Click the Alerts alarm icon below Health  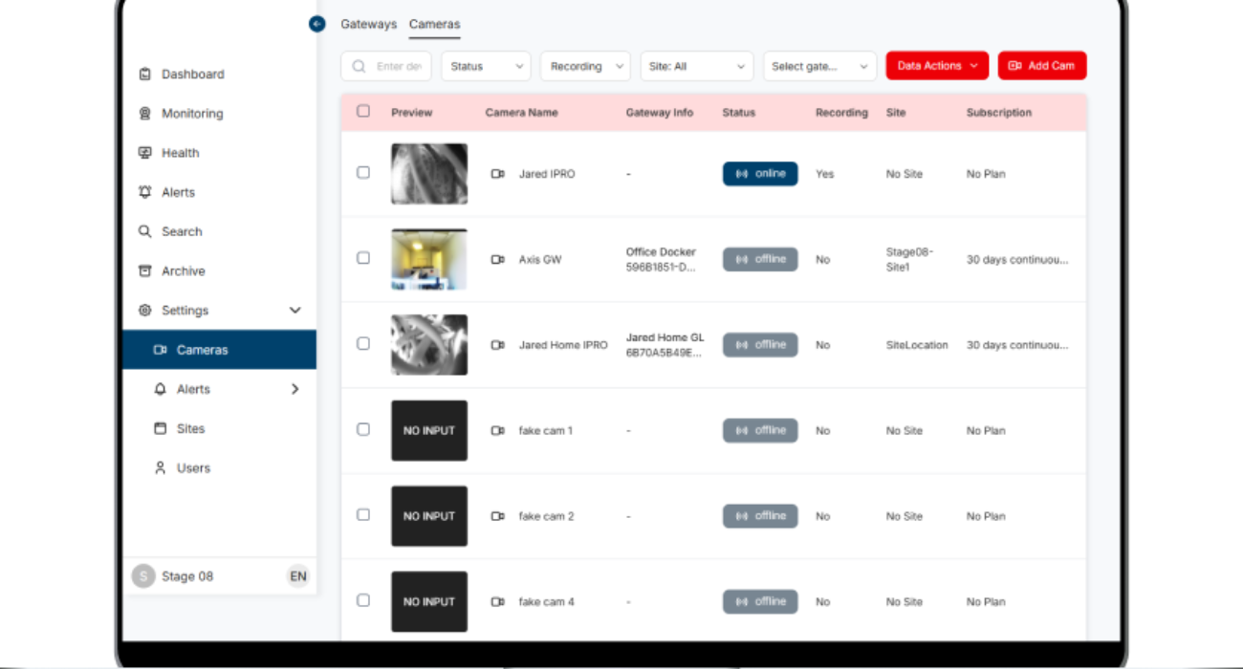(145, 192)
